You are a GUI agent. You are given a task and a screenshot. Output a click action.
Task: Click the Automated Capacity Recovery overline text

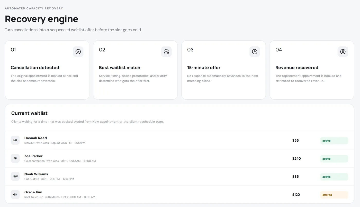pos(34,8)
